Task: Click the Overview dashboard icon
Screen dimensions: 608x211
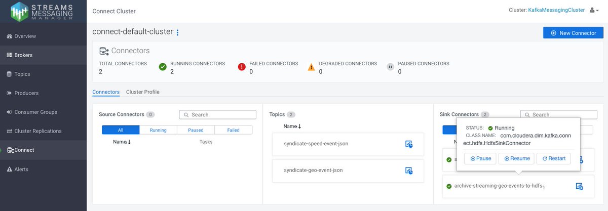Action: (x=10, y=36)
